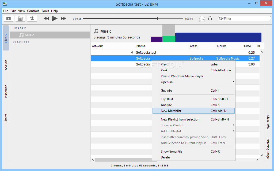The height and width of the screenshot is (171, 274).
Task: Click the vertical scrollbar up arrow
Action: [x=262, y=52]
